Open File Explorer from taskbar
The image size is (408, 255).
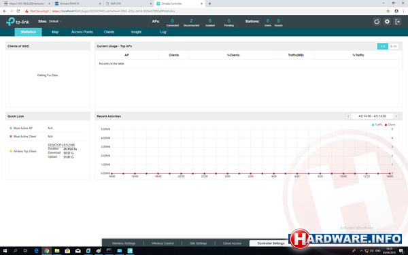point(57,251)
